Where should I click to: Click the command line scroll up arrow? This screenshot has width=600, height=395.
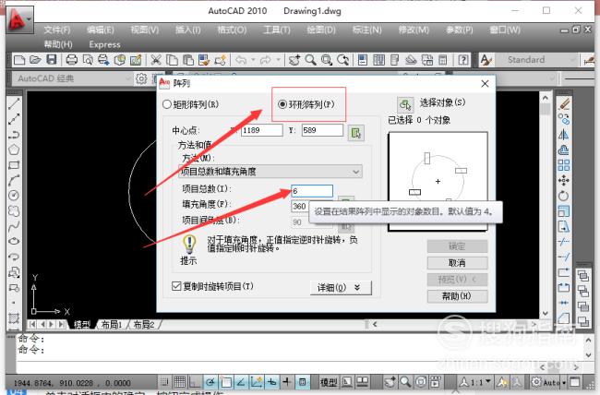pos(589,339)
